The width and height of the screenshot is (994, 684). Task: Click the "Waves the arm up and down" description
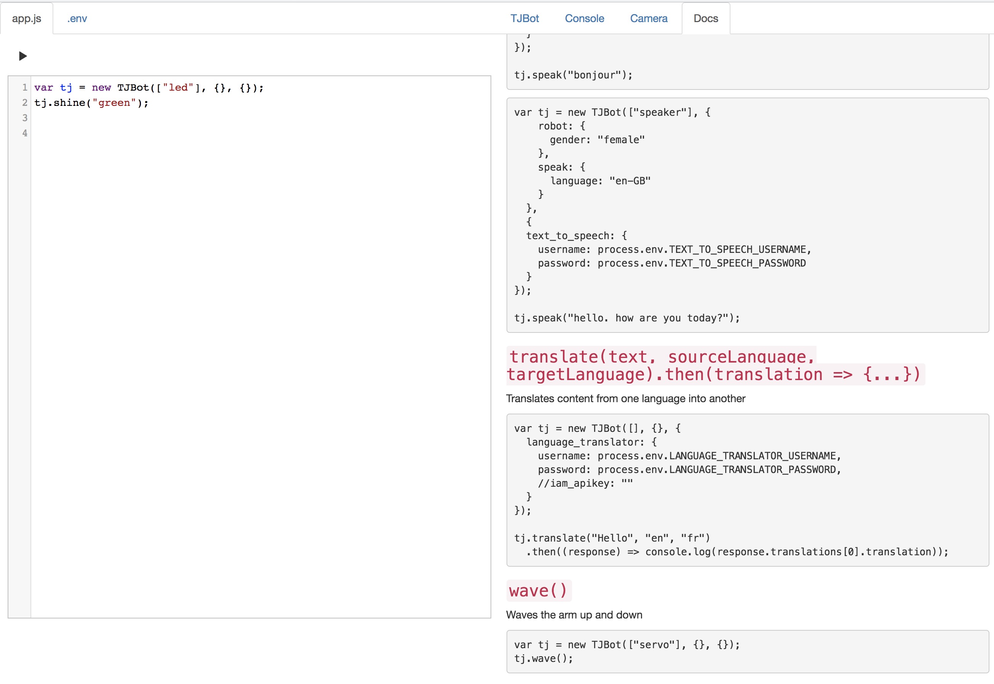pyautogui.click(x=574, y=615)
